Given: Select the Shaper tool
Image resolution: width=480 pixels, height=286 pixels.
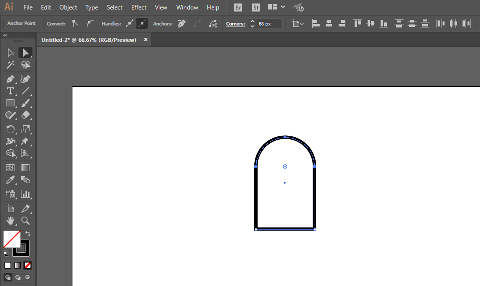Looking at the screenshot, I should tap(10, 115).
